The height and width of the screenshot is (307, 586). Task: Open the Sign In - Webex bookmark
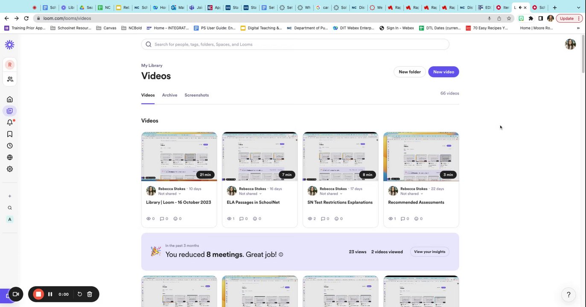coord(396,28)
